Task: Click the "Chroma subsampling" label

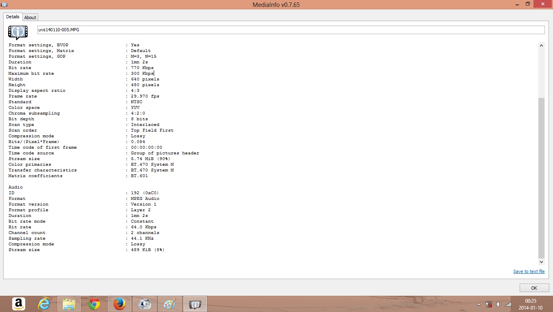Action: [34, 113]
